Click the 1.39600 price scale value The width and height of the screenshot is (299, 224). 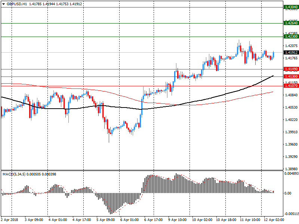(291, 144)
